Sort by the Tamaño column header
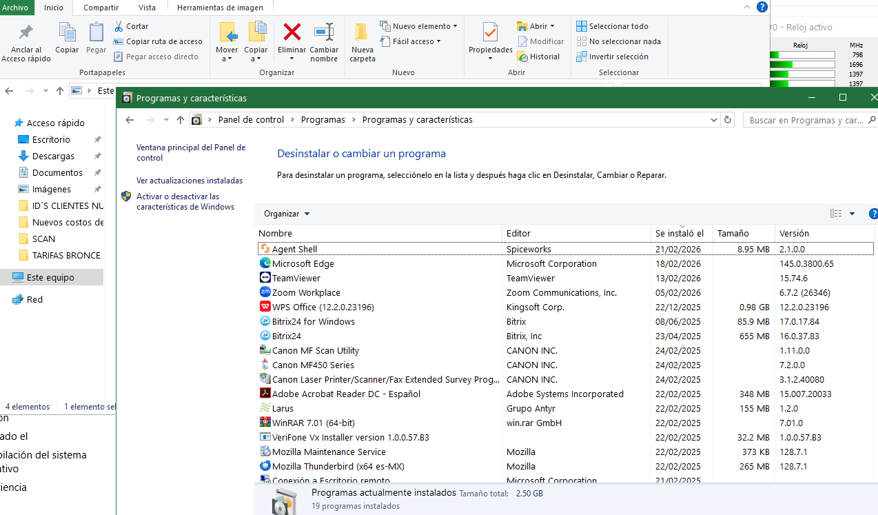 click(x=733, y=233)
